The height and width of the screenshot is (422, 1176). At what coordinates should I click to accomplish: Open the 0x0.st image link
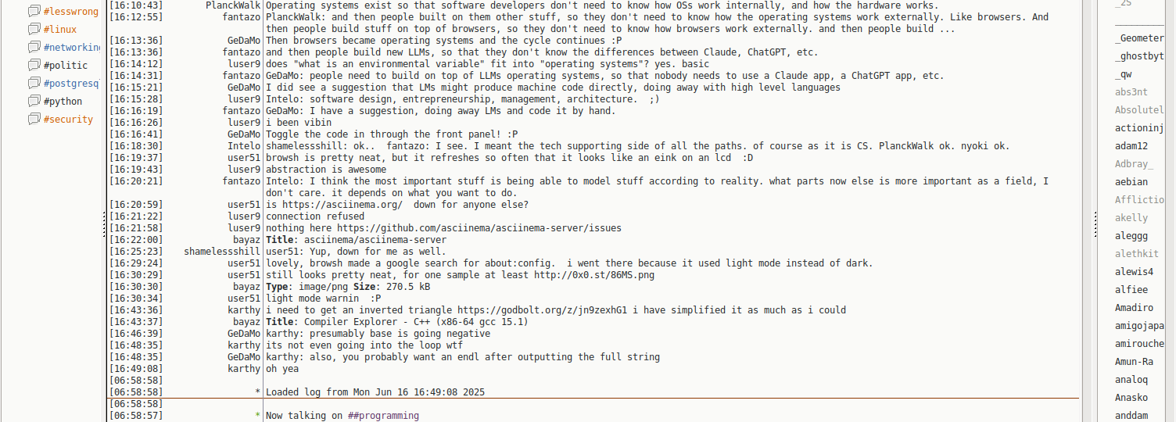594,275
